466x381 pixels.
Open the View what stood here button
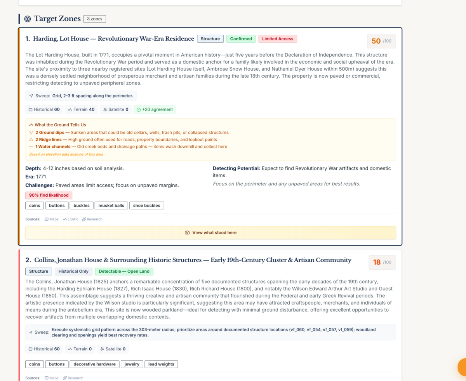tap(210, 233)
